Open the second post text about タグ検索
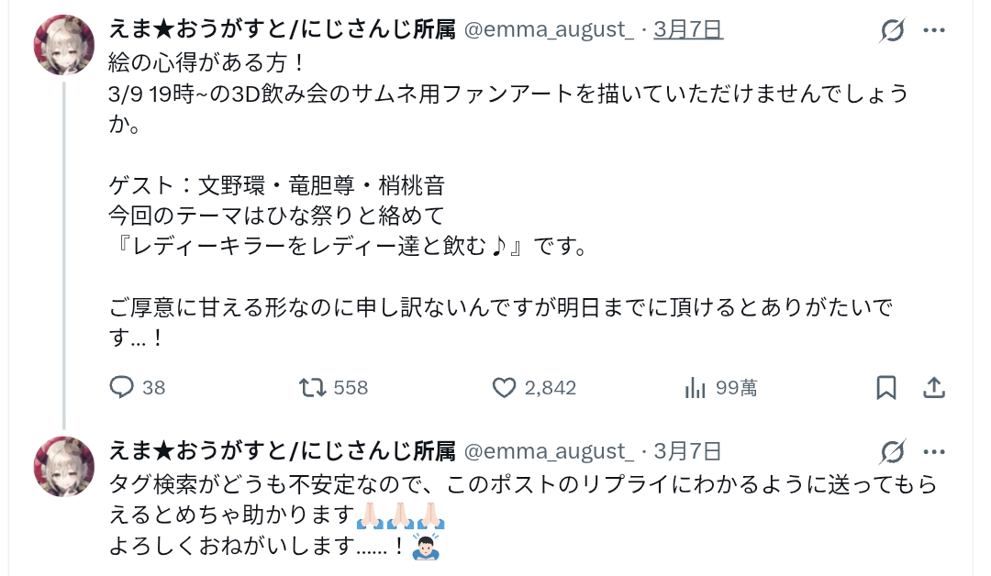The width and height of the screenshot is (991, 576). click(x=523, y=515)
